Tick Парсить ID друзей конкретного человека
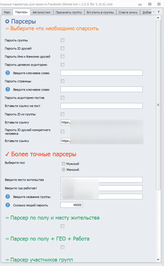 pos(63,132)
